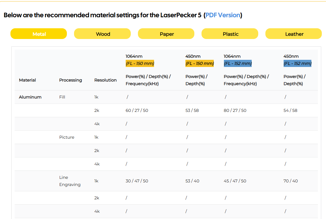This screenshot has height=219, width=326.
Task: Click the Line Engraving processing cell
Action: coord(70,181)
